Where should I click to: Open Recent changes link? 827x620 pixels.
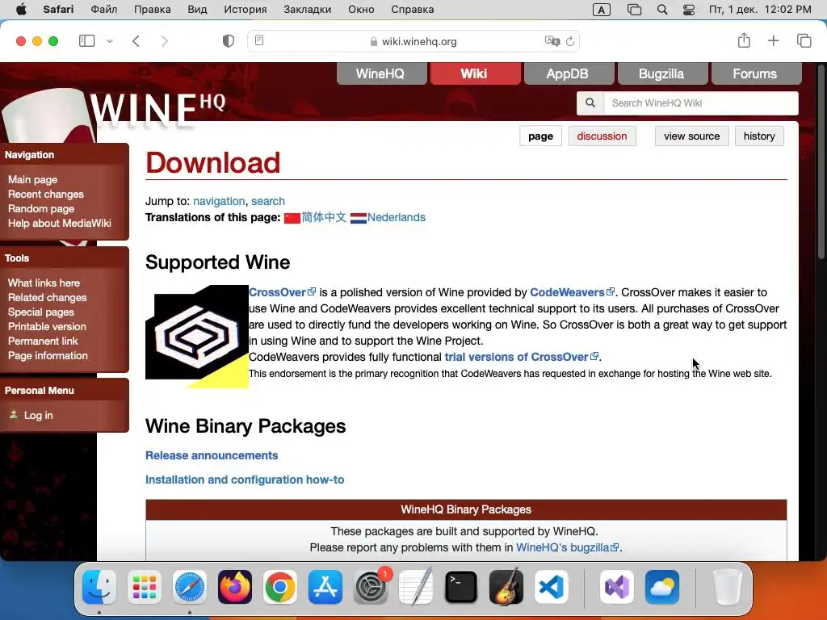pyautogui.click(x=46, y=194)
